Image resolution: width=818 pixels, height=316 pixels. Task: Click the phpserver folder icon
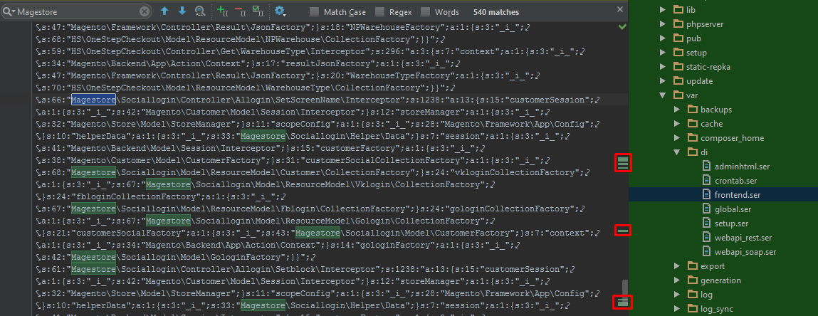point(678,24)
